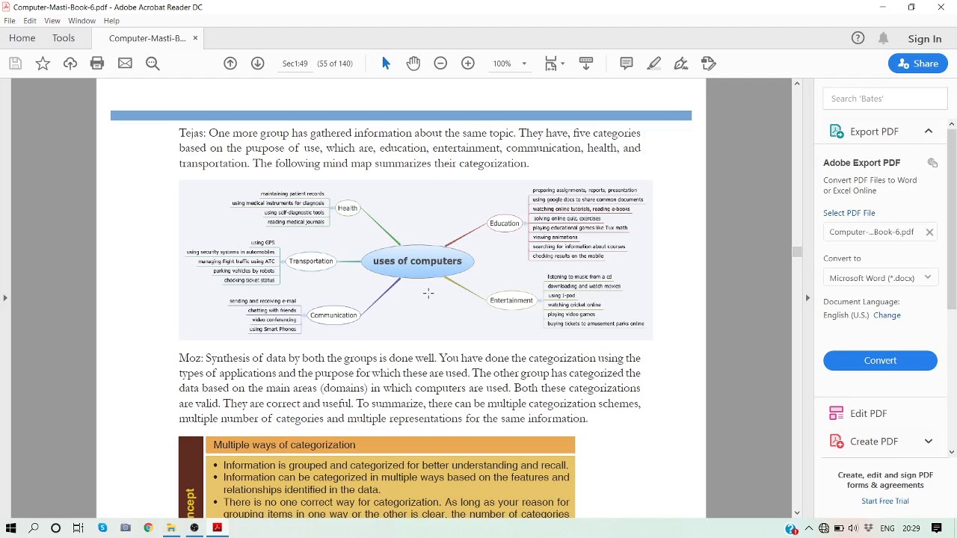Open Skype from the taskbar
This screenshot has height=538, width=957.
102,528
